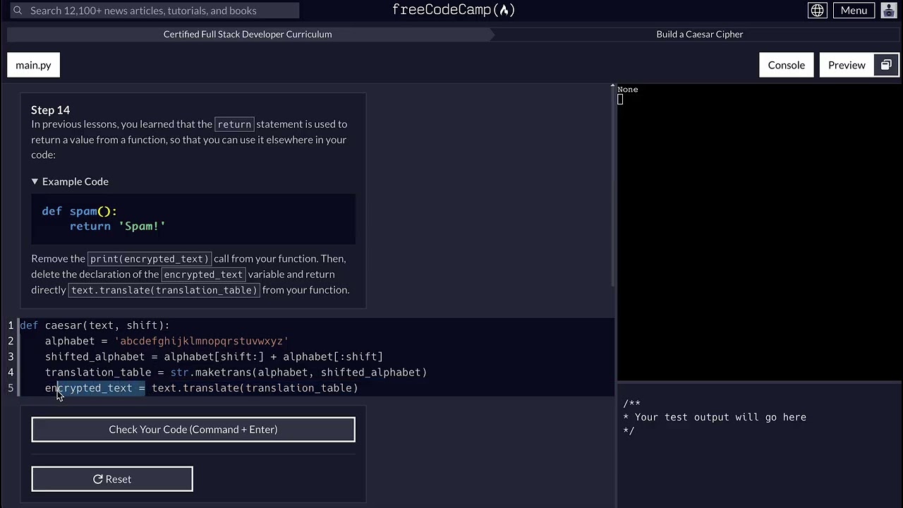Collapse the Example Code section
Screen dimensions: 903x508
[x=70, y=181]
